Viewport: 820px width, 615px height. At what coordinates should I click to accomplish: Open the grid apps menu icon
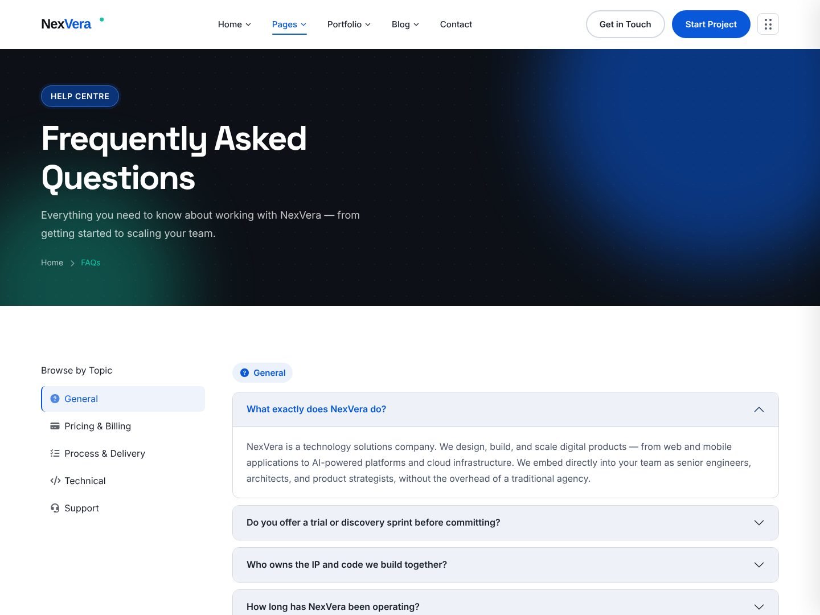click(x=768, y=24)
